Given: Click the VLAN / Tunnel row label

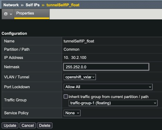Looking at the screenshot, I should point(17,77).
